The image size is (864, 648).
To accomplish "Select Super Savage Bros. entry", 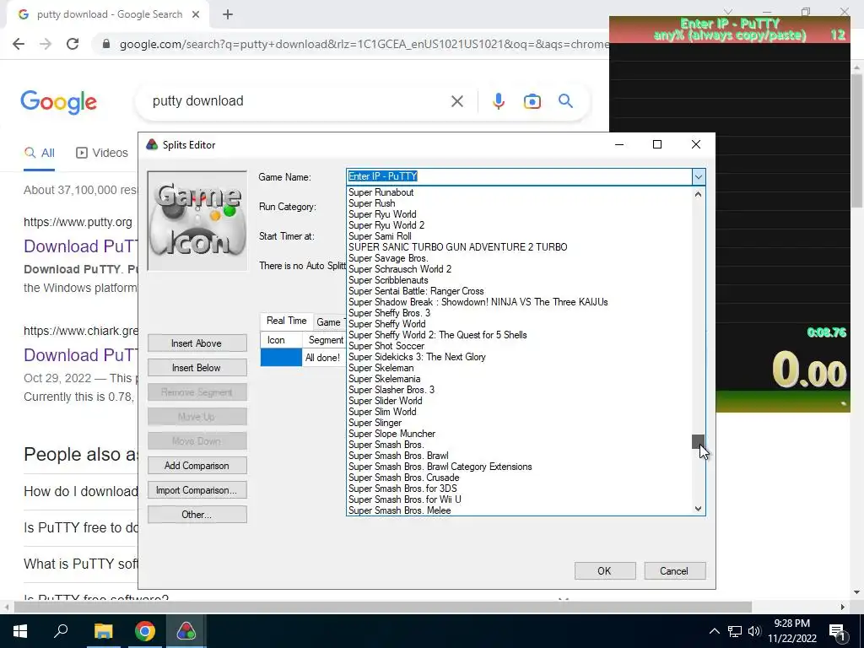I will pos(388,258).
